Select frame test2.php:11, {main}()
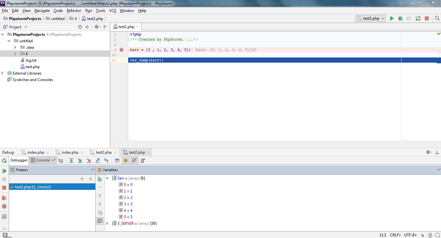The image size is (441, 238). (52, 187)
